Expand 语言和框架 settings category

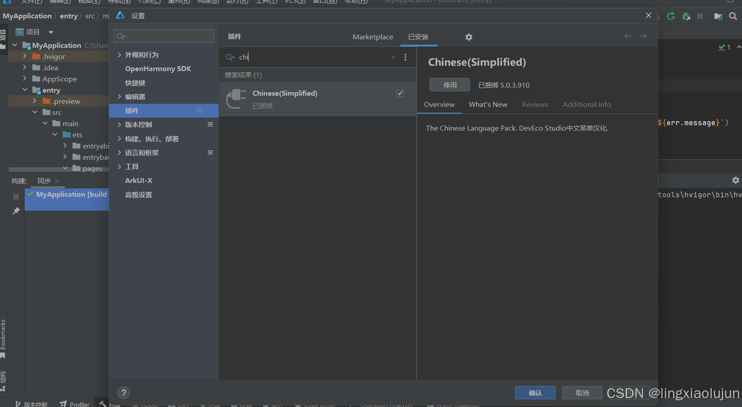[119, 153]
